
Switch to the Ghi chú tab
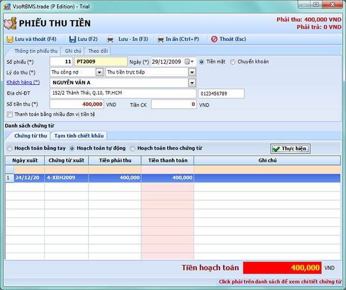click(73, 51)
